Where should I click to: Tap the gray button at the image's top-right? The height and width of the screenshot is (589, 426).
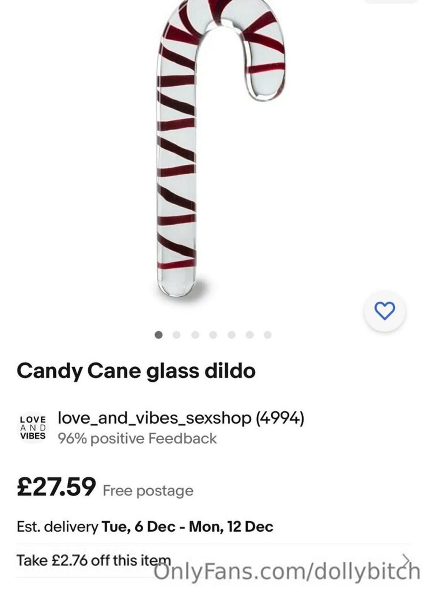[390, 1]
